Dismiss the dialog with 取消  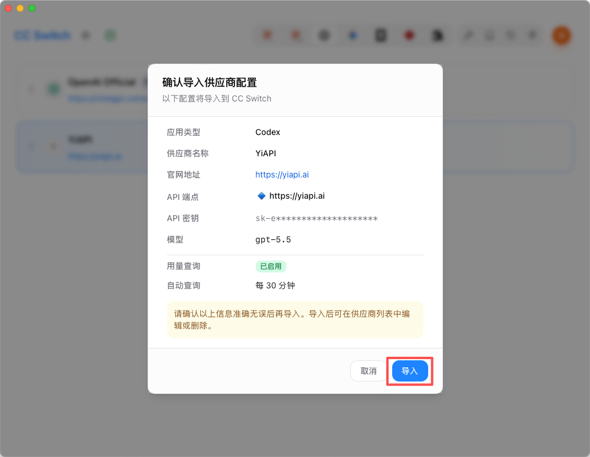tap(369, 371)
